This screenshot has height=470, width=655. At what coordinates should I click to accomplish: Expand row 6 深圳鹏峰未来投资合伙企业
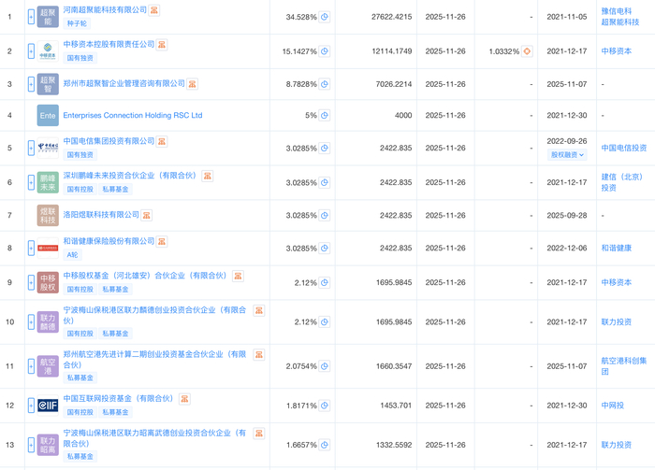[31, 182]
